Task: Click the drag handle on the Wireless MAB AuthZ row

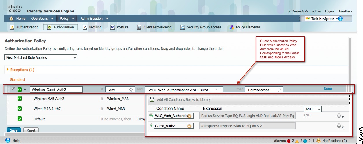Action: click(9, 99)
